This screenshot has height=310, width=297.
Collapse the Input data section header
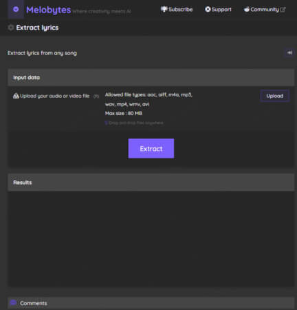[x=151, y=77]
